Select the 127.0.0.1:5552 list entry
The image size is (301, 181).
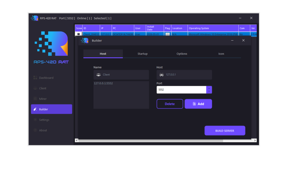(x=103, y=83)
